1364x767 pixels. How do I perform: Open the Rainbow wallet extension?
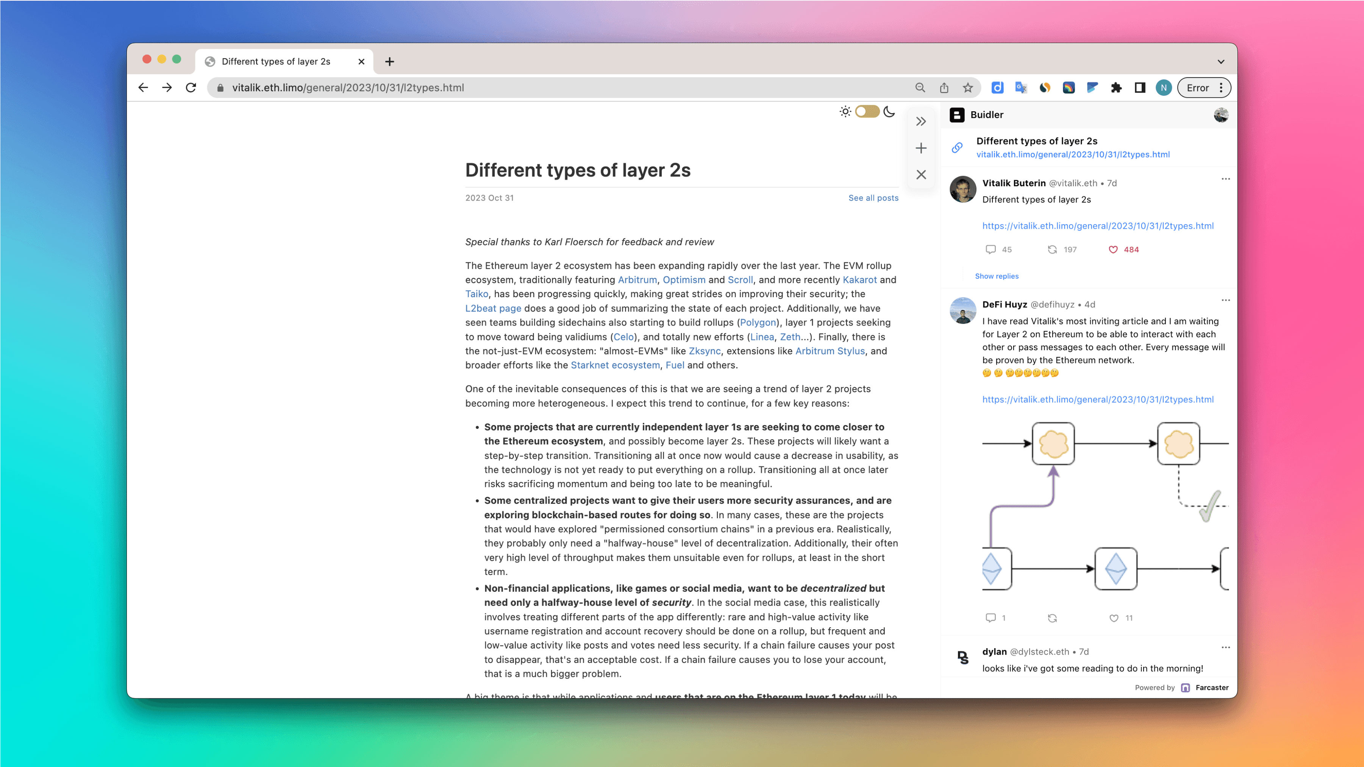click(1069, 88)
